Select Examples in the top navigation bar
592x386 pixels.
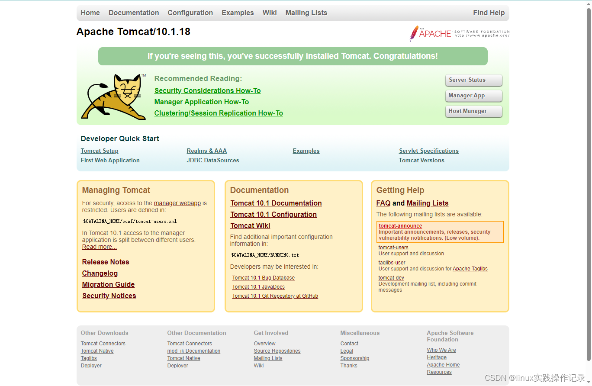point(238,13)
